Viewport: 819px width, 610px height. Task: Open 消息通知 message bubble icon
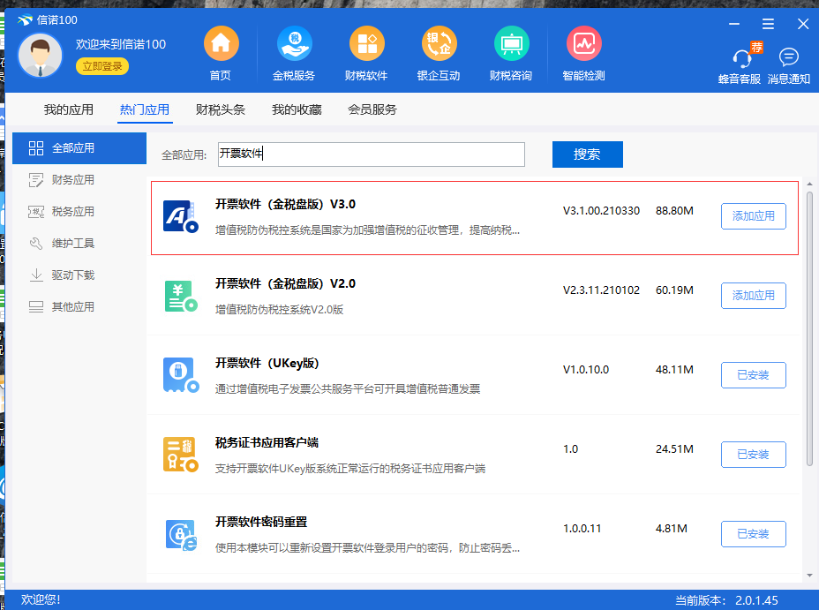click(789, 56)
